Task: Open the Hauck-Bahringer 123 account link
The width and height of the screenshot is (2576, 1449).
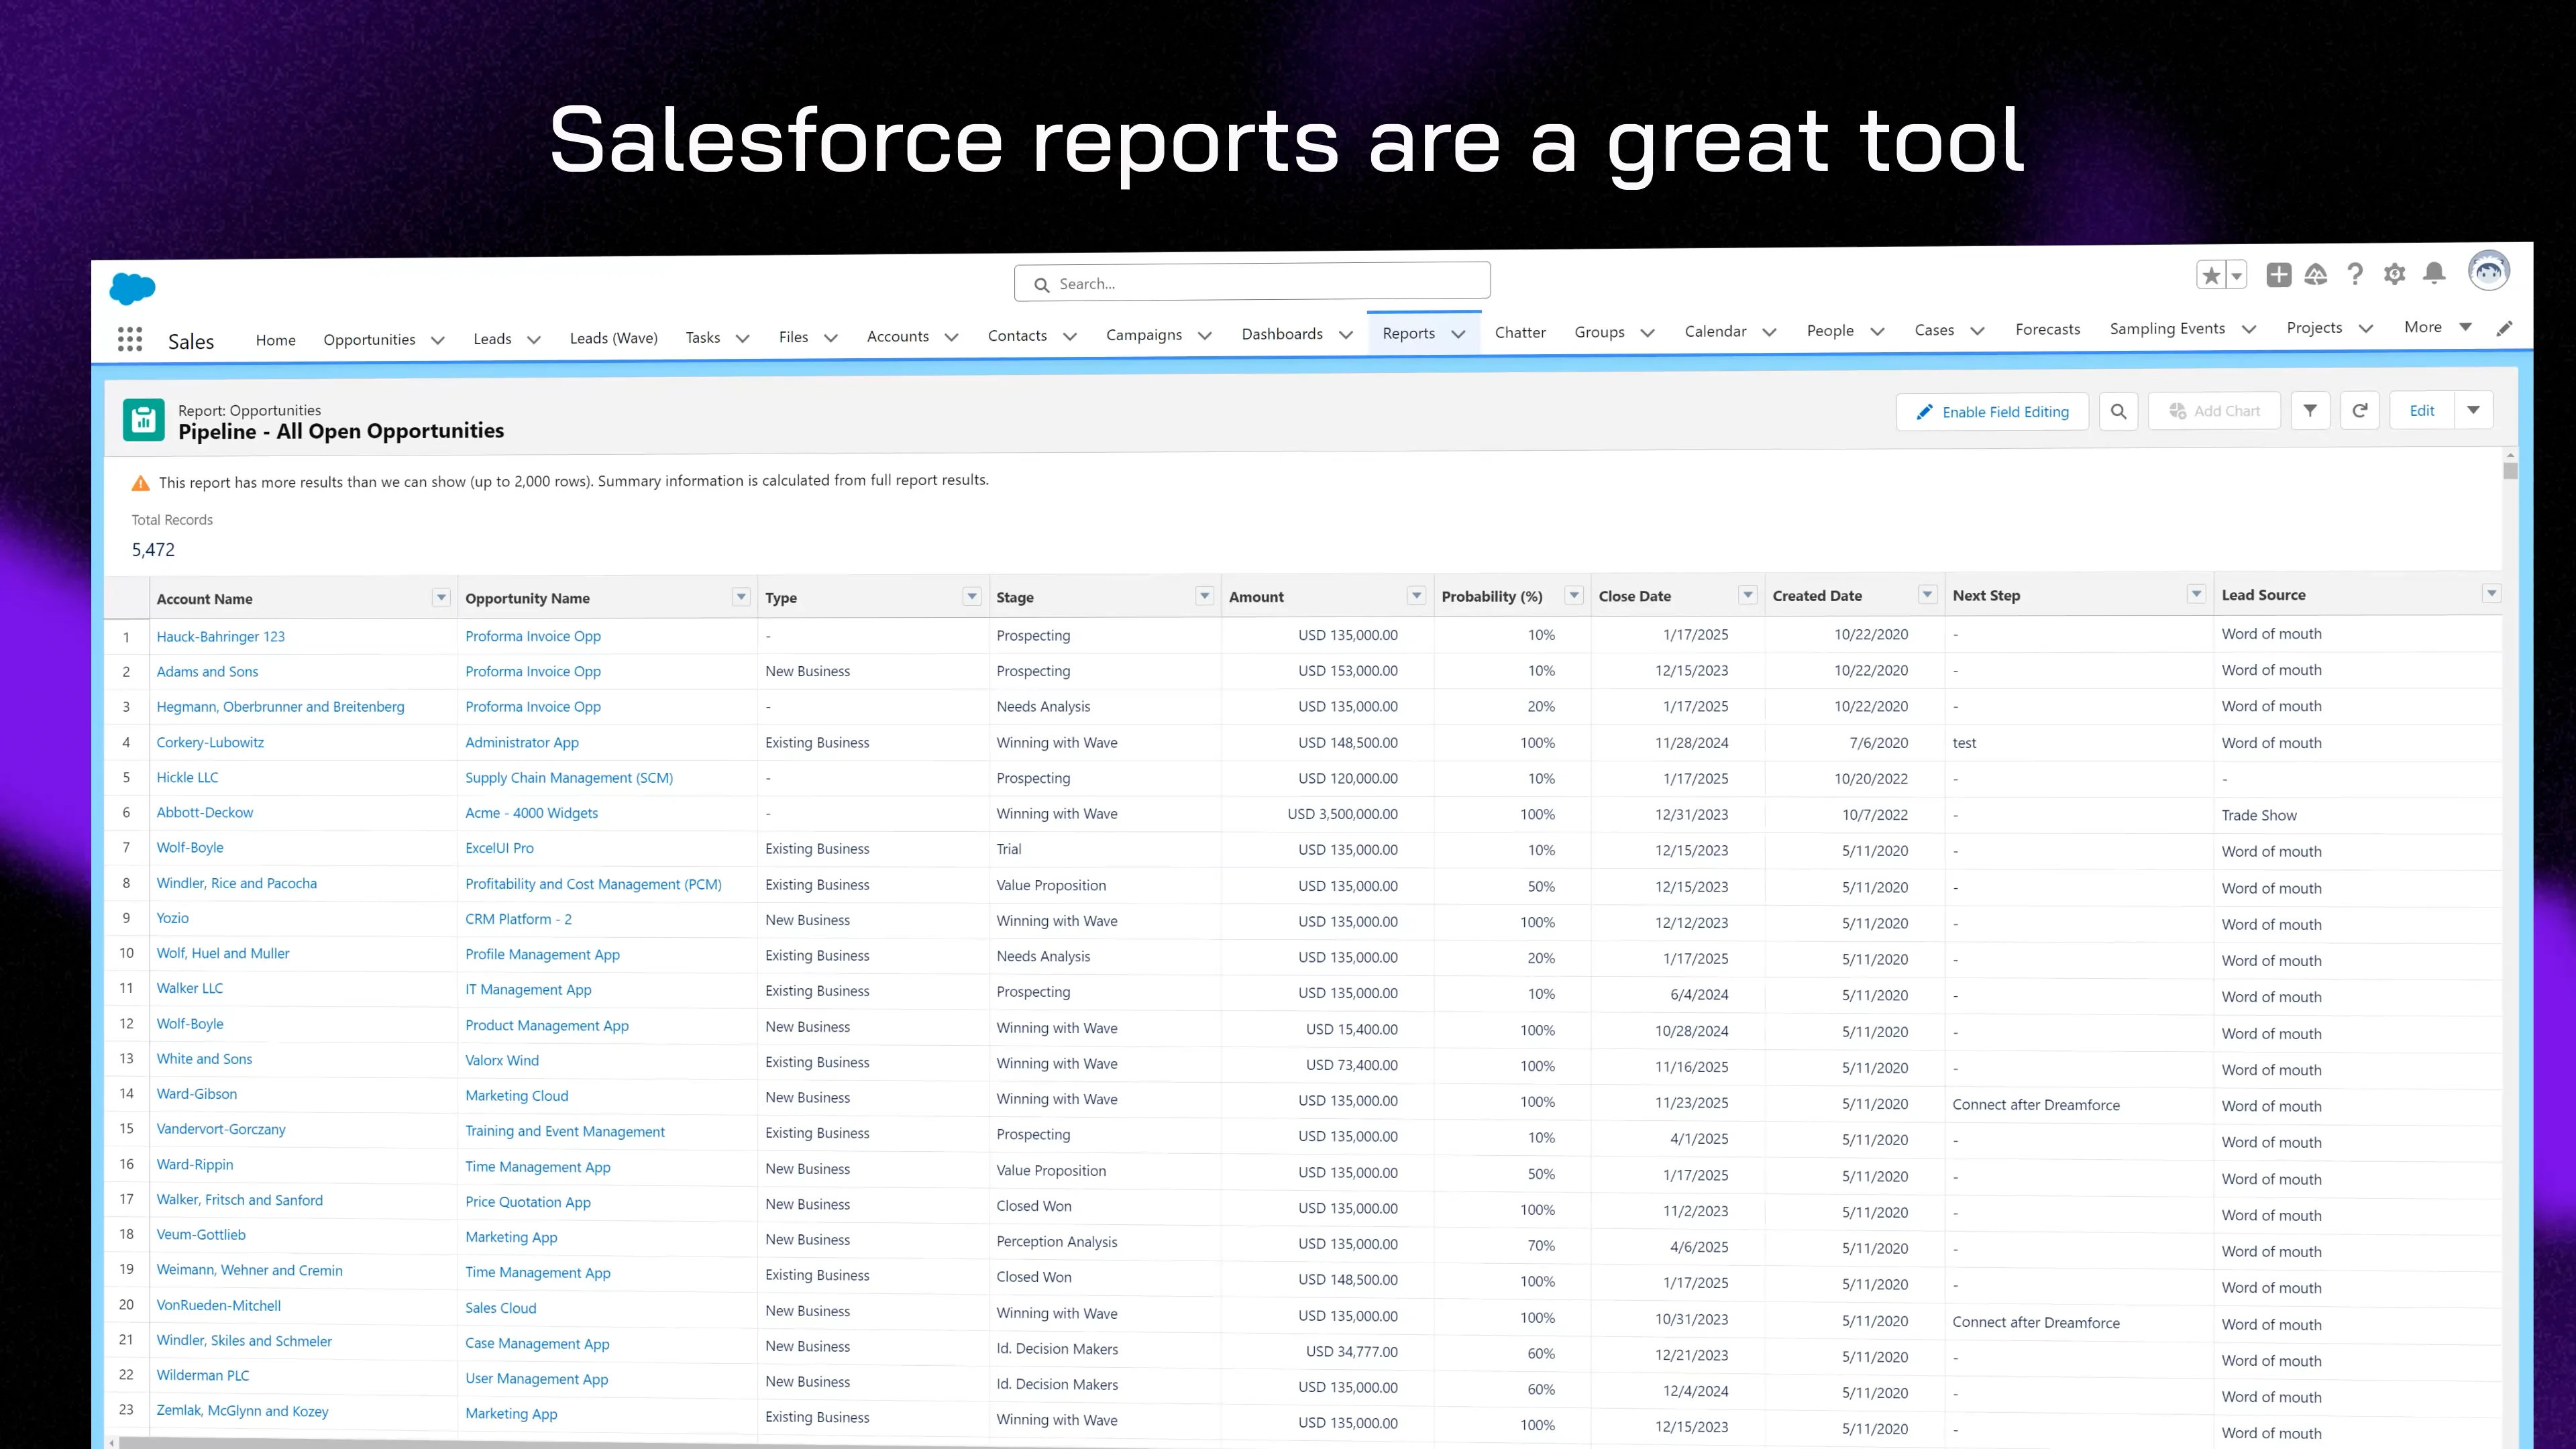Action: tap(220, 636)
